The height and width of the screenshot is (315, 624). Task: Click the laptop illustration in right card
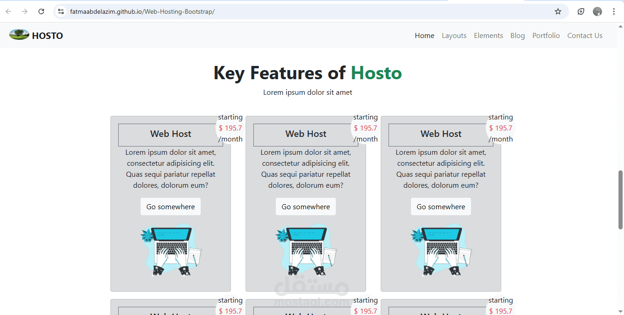441,250
